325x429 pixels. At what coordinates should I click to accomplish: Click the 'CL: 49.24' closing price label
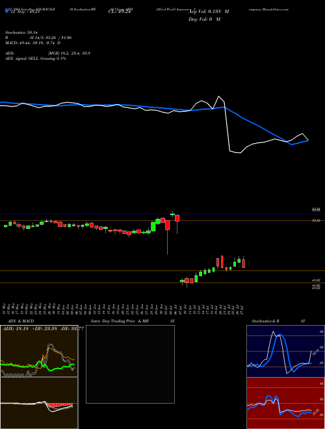click(x=118, y=12)
